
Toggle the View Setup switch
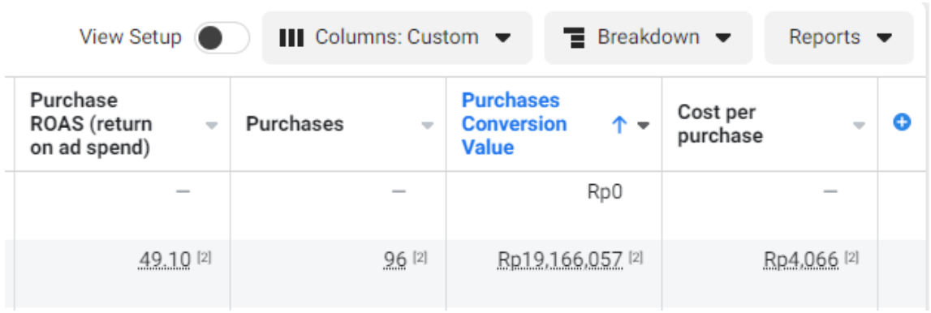coord(222,38)
